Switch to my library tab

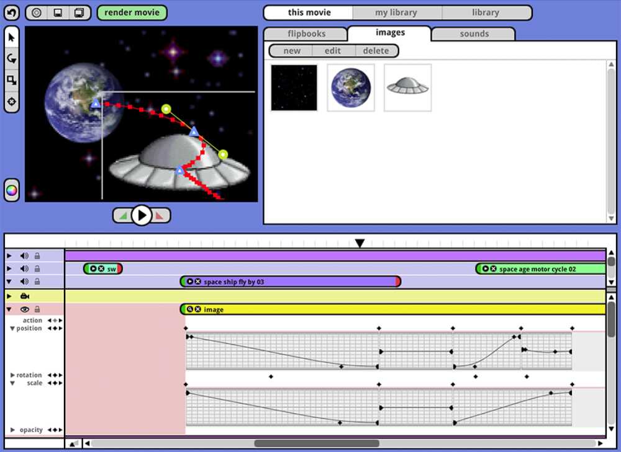point(396,12)
